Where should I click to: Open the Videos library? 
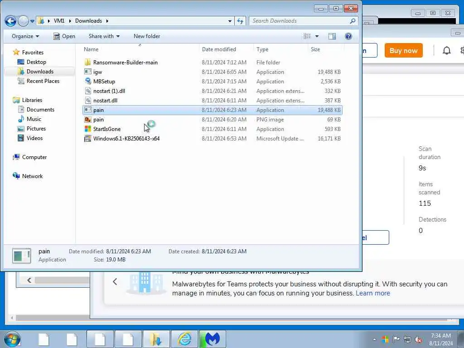pyautogui.click(x=34, y=138)
